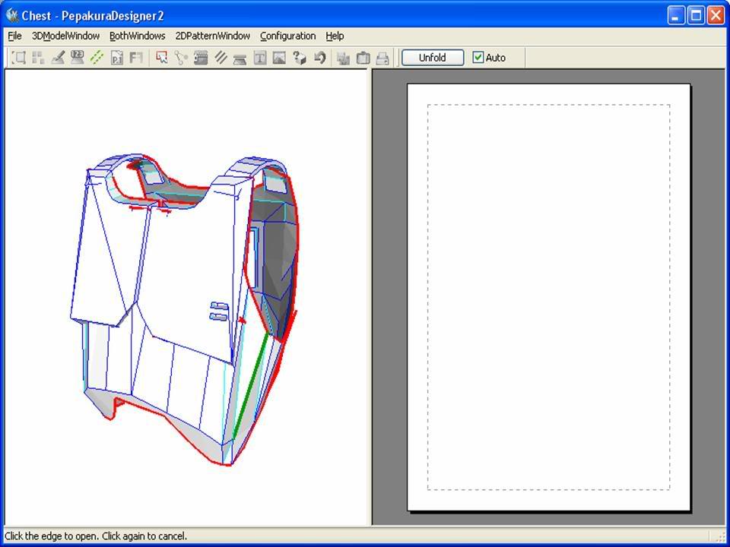Open the Configuration menu

(x=287, y=36)
